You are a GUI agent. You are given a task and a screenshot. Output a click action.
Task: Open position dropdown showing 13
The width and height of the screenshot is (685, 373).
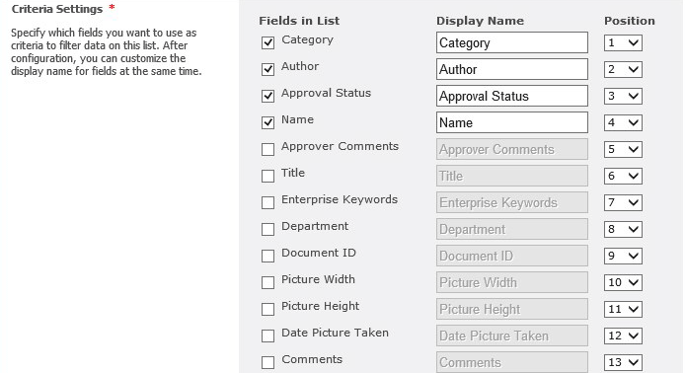pos(623,362)
